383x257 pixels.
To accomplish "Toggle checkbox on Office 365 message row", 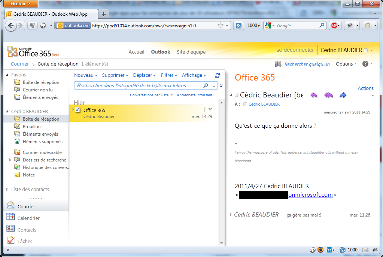I will (77, 110).
